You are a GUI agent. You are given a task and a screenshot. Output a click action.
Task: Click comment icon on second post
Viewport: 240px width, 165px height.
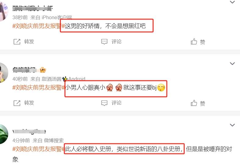click(104, 103)
